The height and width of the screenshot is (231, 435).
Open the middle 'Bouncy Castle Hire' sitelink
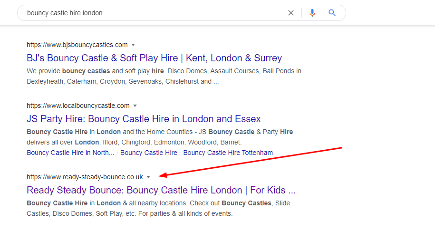(x=148, y=153)
